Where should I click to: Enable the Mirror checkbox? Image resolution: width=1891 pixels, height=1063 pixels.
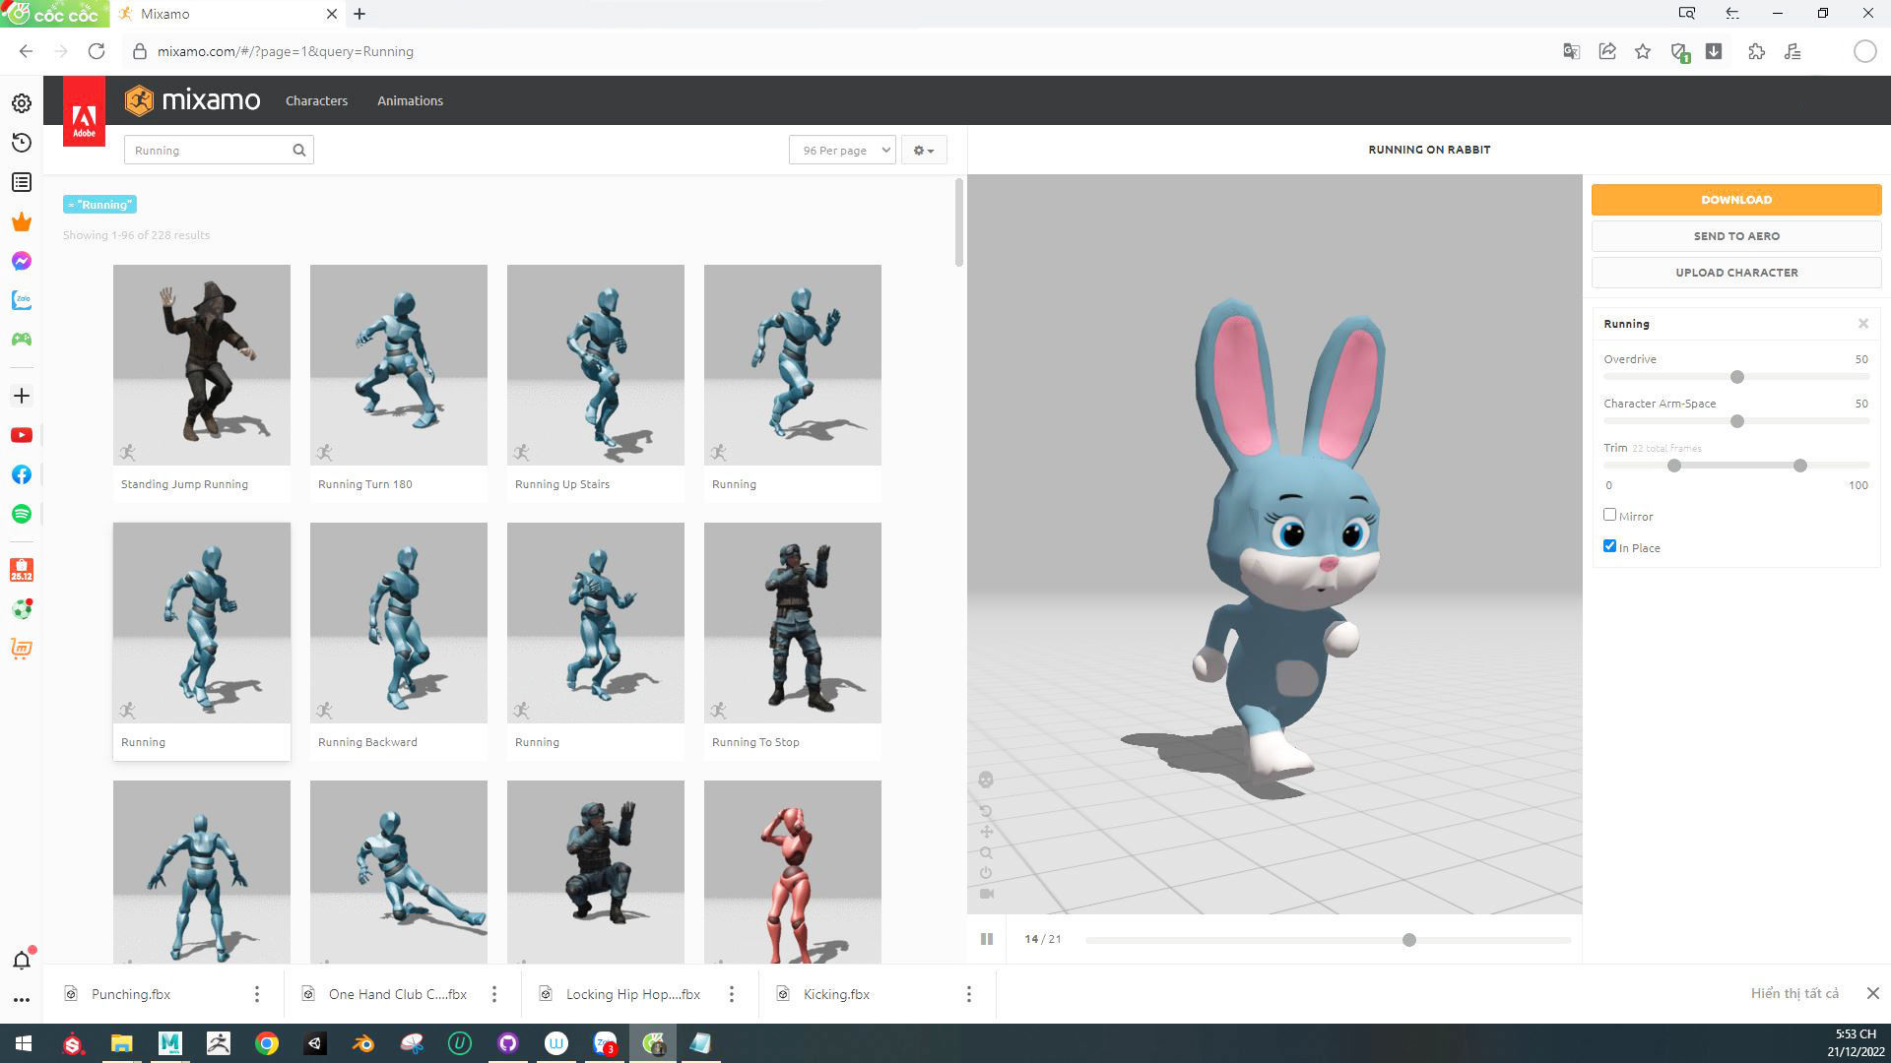point(1609,515)
